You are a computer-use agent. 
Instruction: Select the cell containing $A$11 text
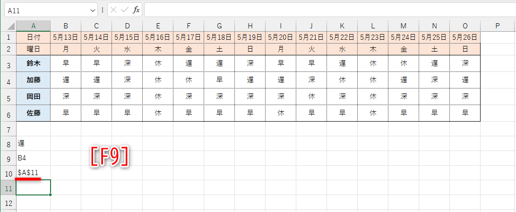coord(33,173)
